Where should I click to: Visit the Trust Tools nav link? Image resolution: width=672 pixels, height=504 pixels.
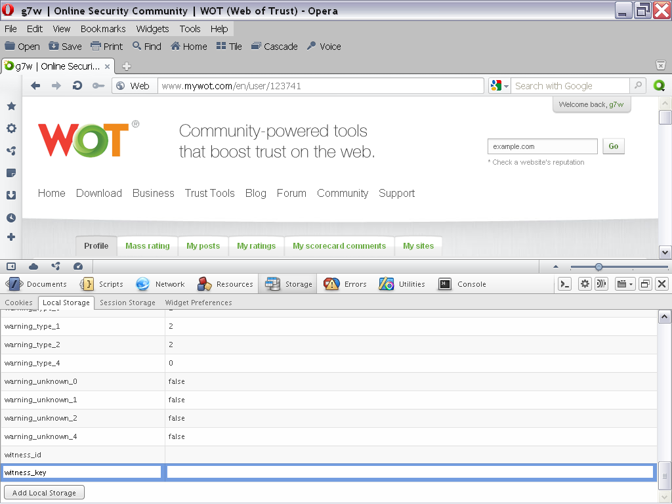210,194
